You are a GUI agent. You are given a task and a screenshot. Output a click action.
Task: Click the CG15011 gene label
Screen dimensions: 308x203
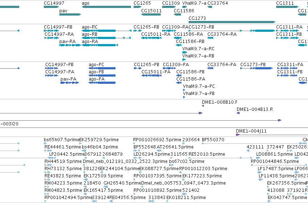coord(151,10)
